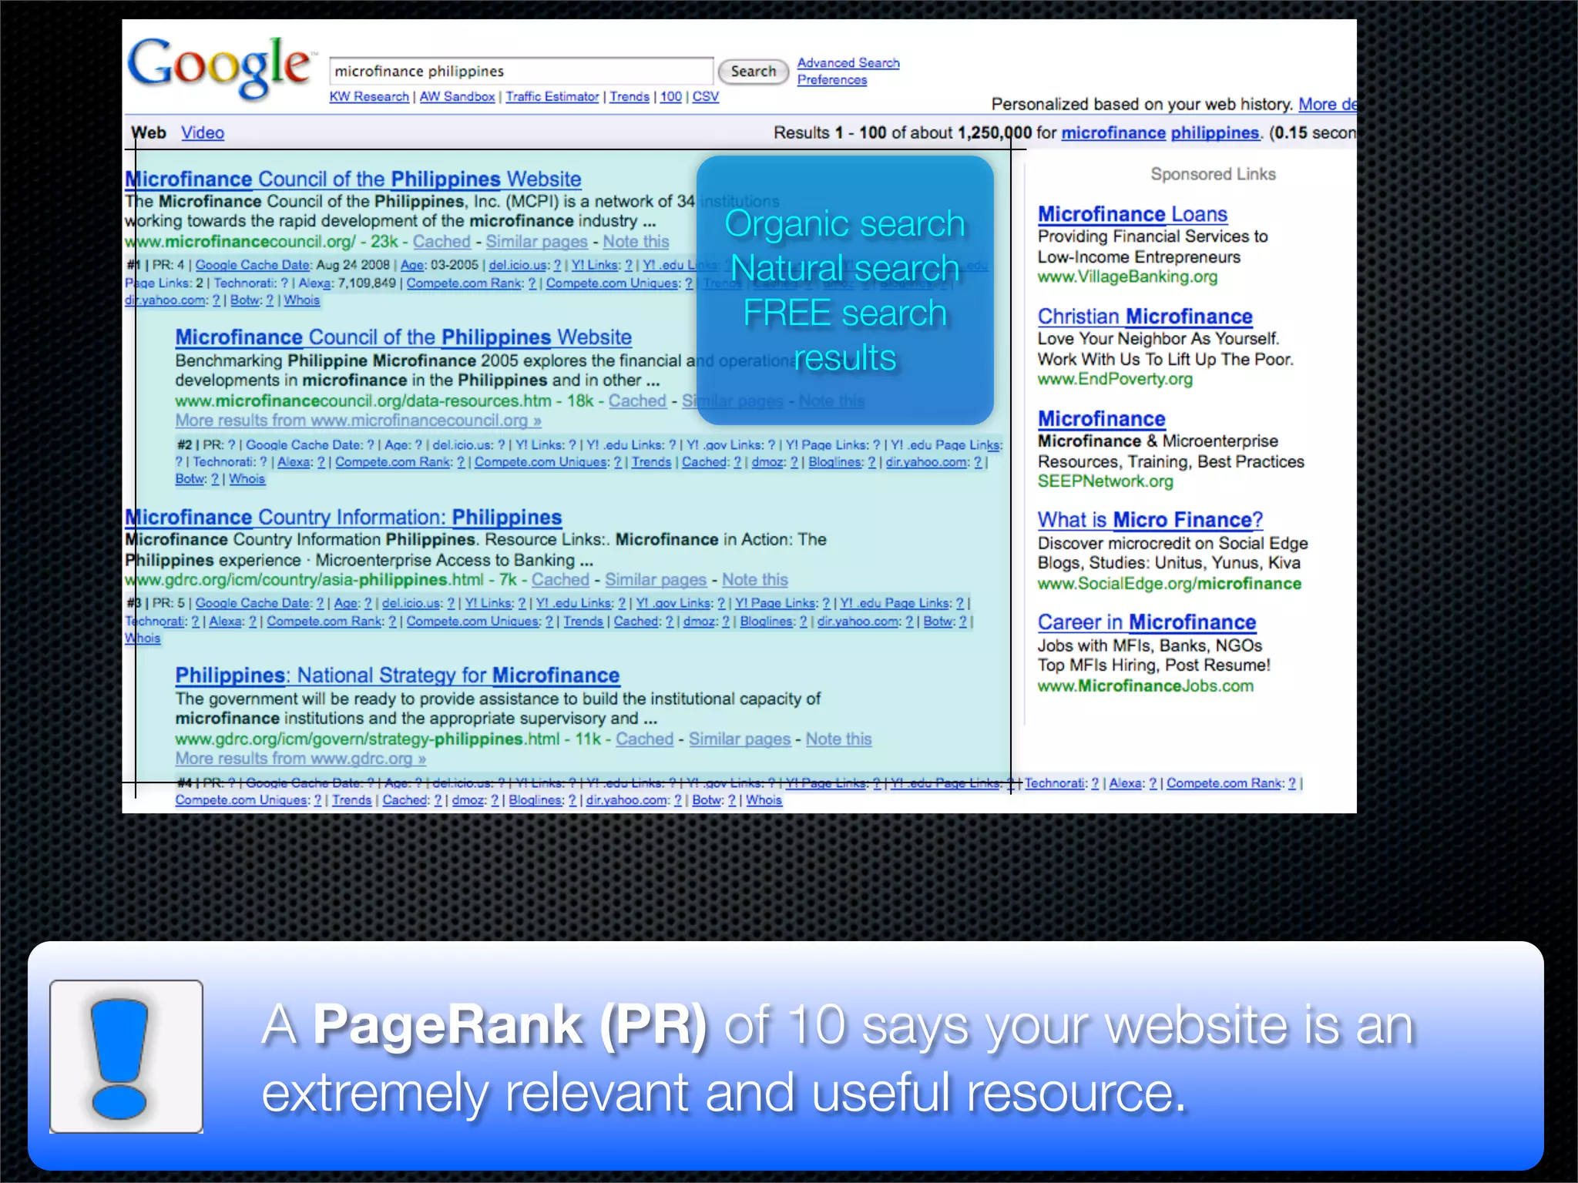
Task: Click Google Cache Date link in result #1 stats
Action: tap(253, 265)
